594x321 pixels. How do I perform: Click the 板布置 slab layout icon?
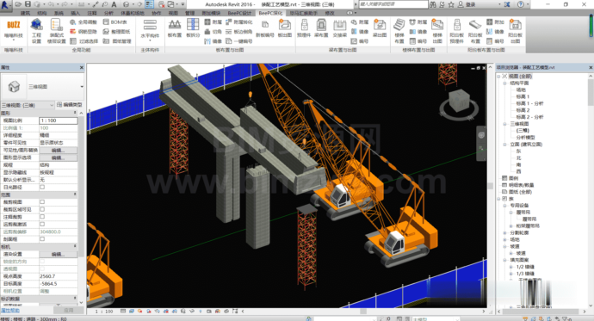174,28
